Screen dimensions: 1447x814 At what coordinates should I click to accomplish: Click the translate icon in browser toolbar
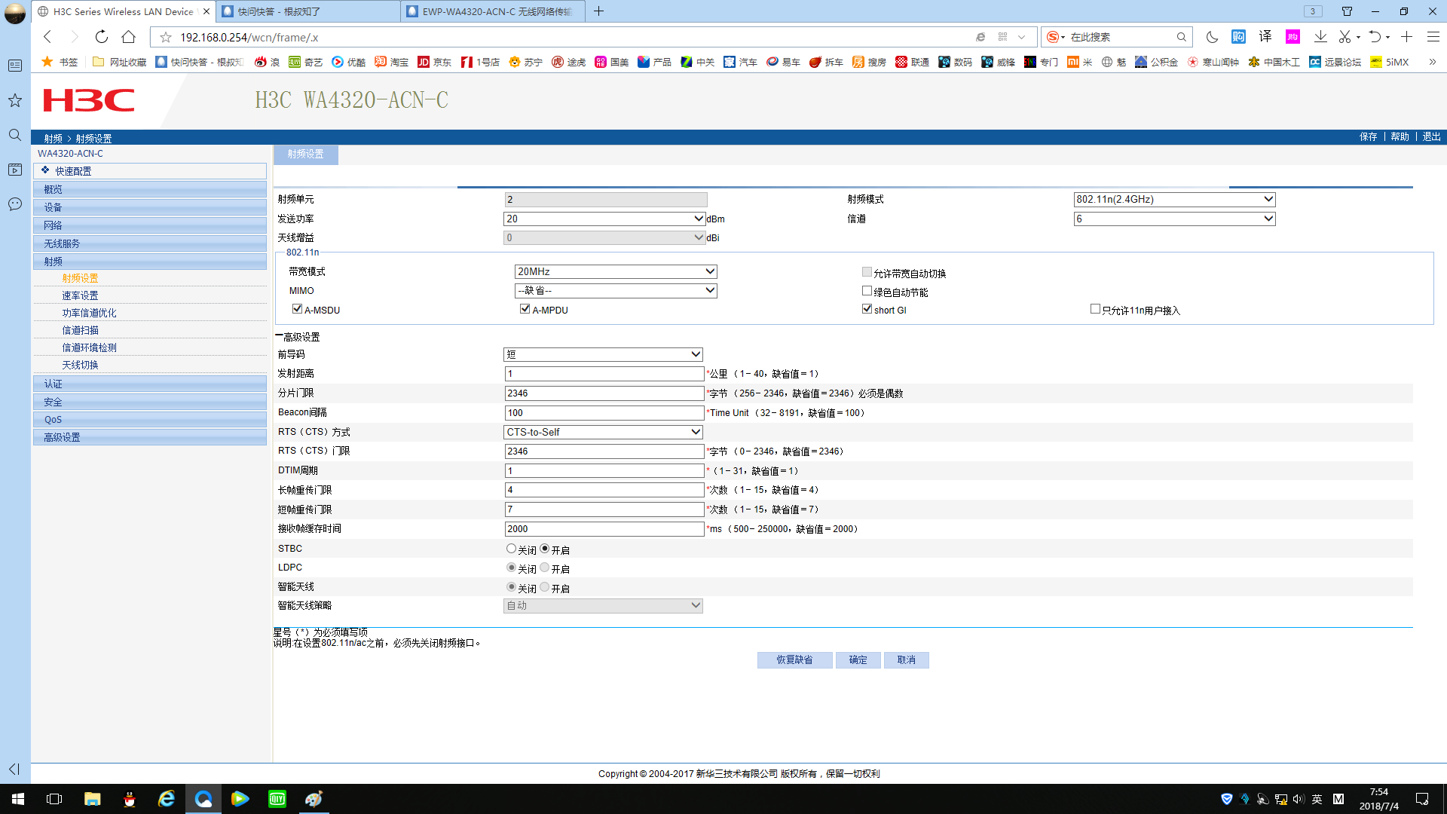click(x=1265, y=37)
